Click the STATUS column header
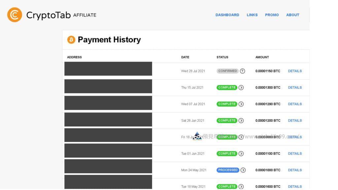Screen dimensions: 338x190 (x=222, y=57)
